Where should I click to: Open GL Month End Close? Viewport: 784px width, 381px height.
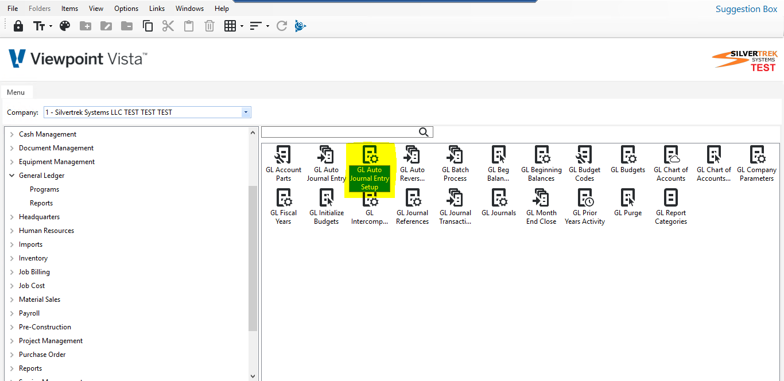coord(541,207)
